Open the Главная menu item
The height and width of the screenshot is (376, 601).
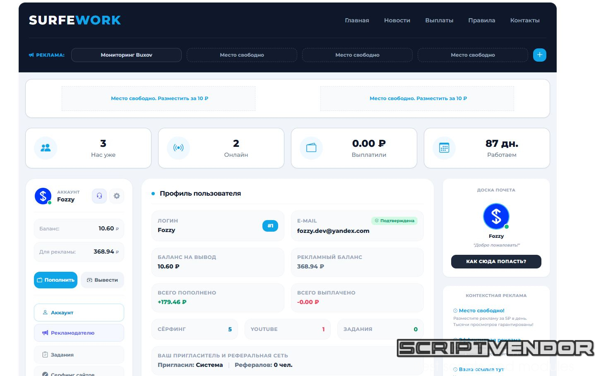pos(357,20)
